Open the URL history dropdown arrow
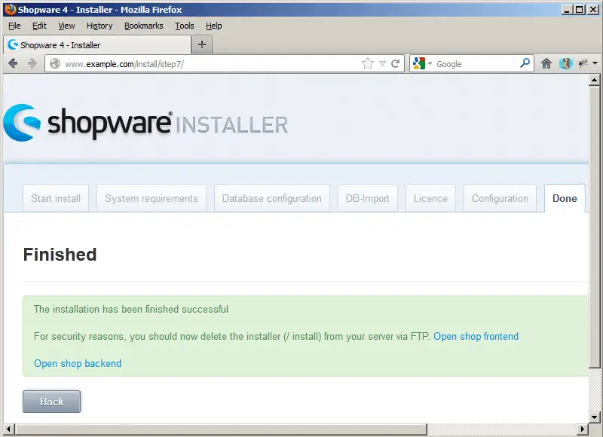Viewport: 603px width, 437px height. pyautogui.click(x=382, y=64)
